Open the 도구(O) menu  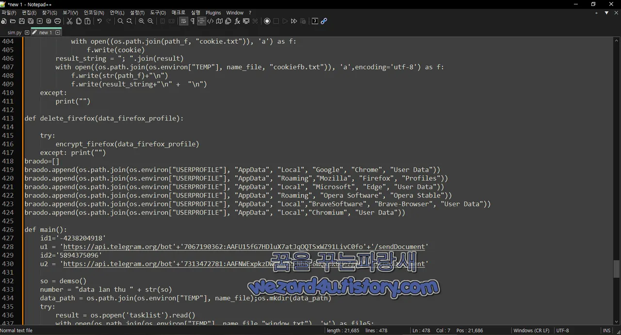click(x=158, y=13)
